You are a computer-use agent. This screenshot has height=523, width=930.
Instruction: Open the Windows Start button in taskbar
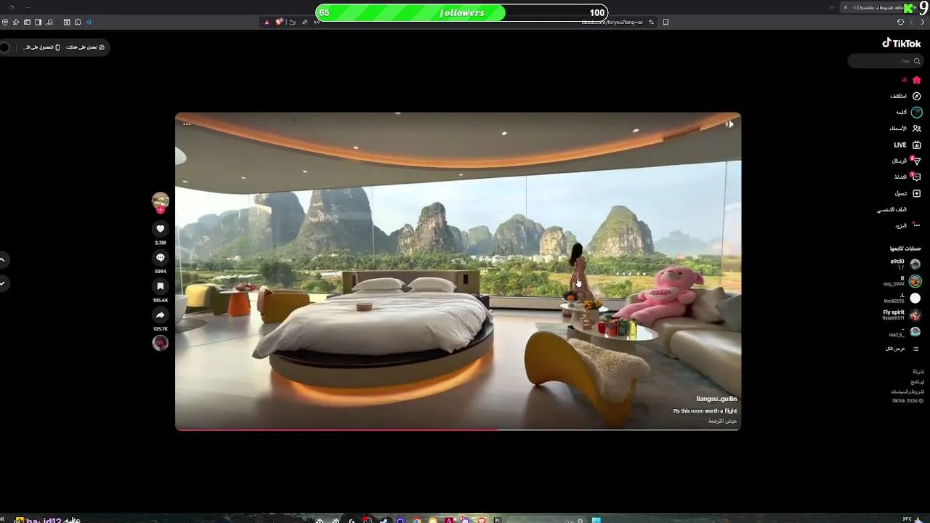597,520
